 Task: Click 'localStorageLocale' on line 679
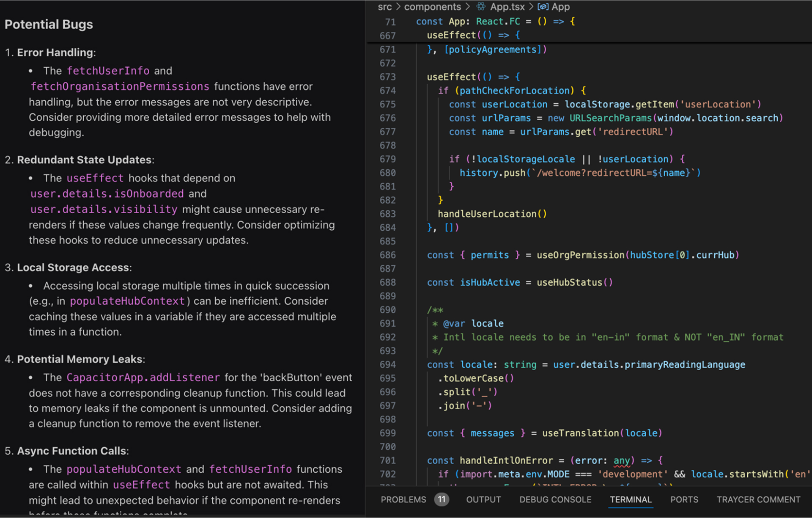(x=526, y=159)
